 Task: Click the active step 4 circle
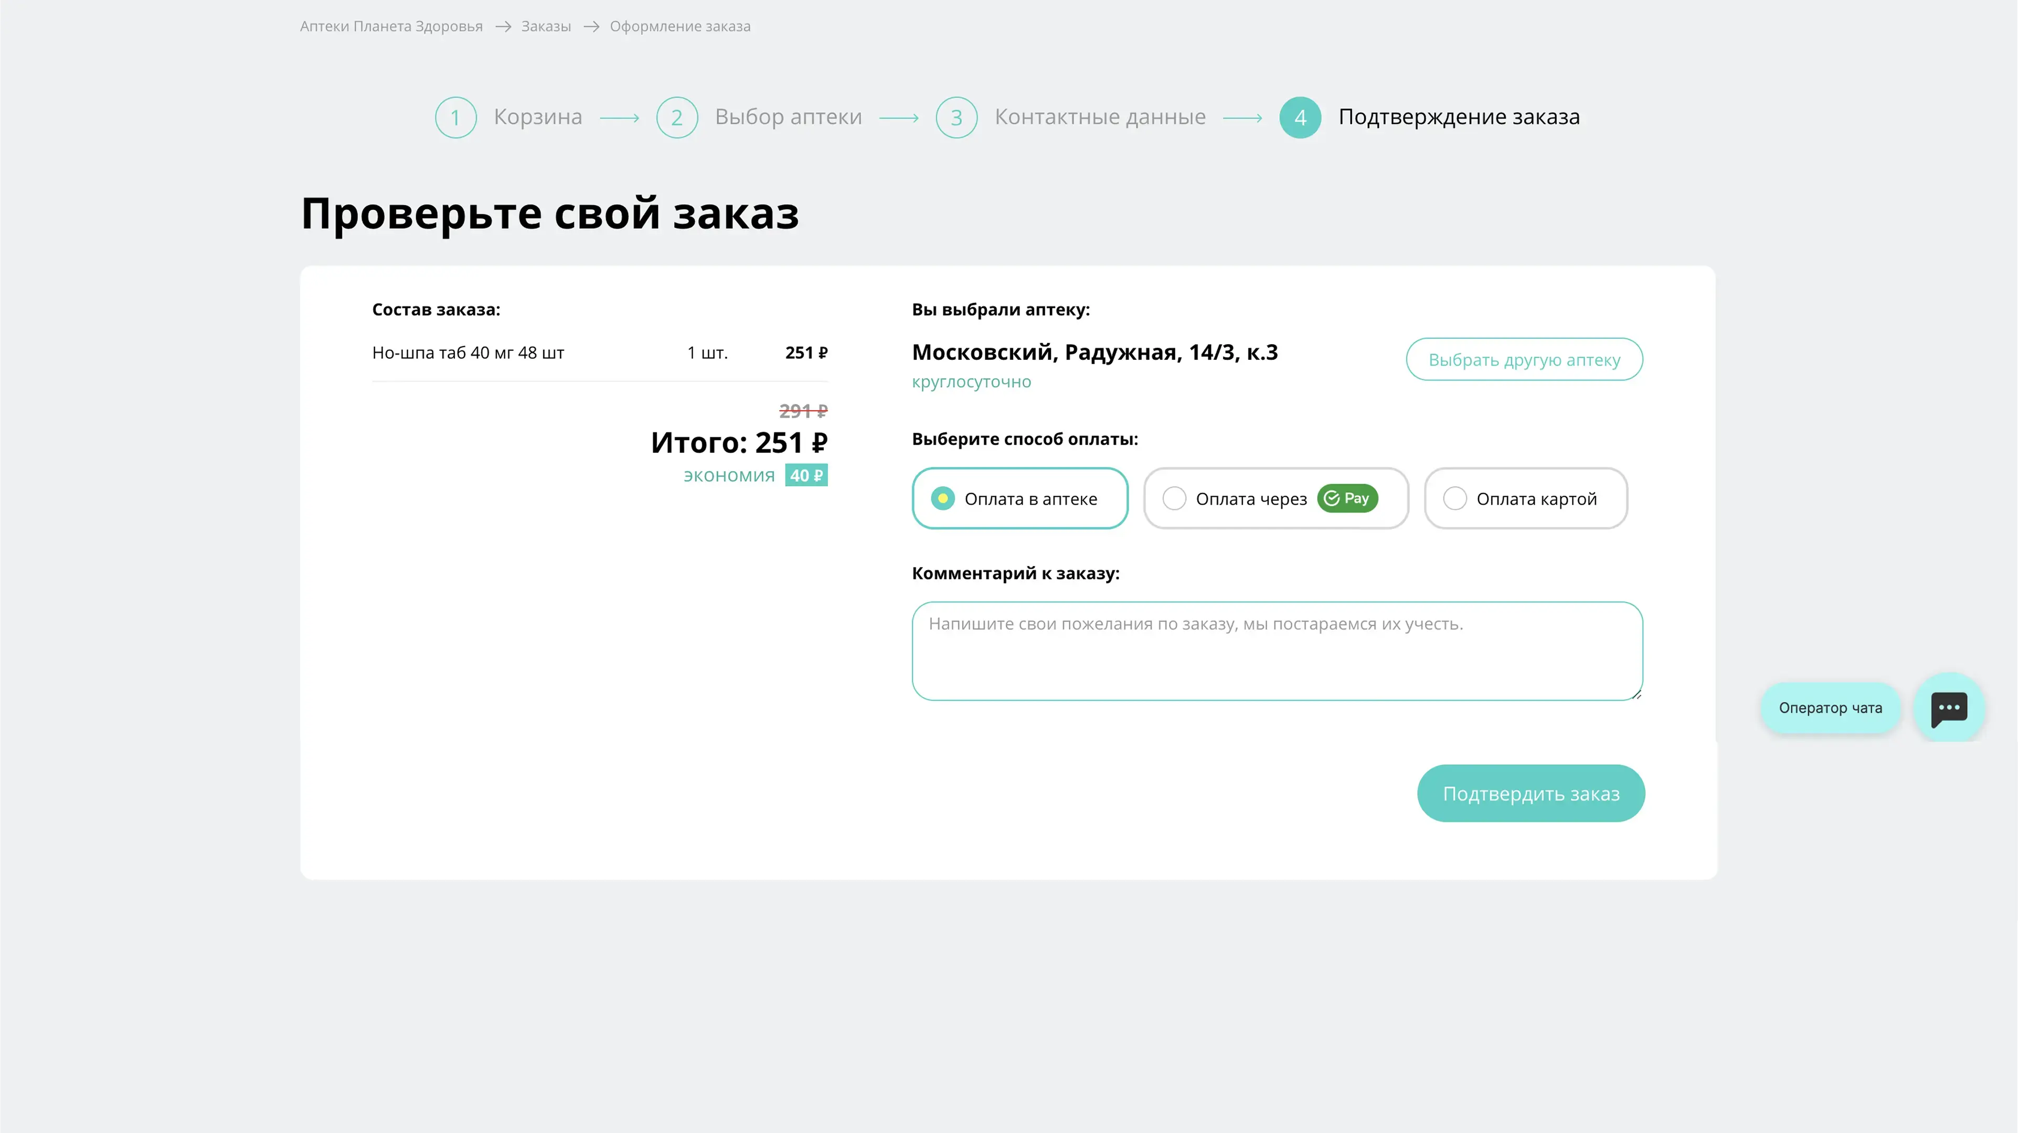(1300, 117)
